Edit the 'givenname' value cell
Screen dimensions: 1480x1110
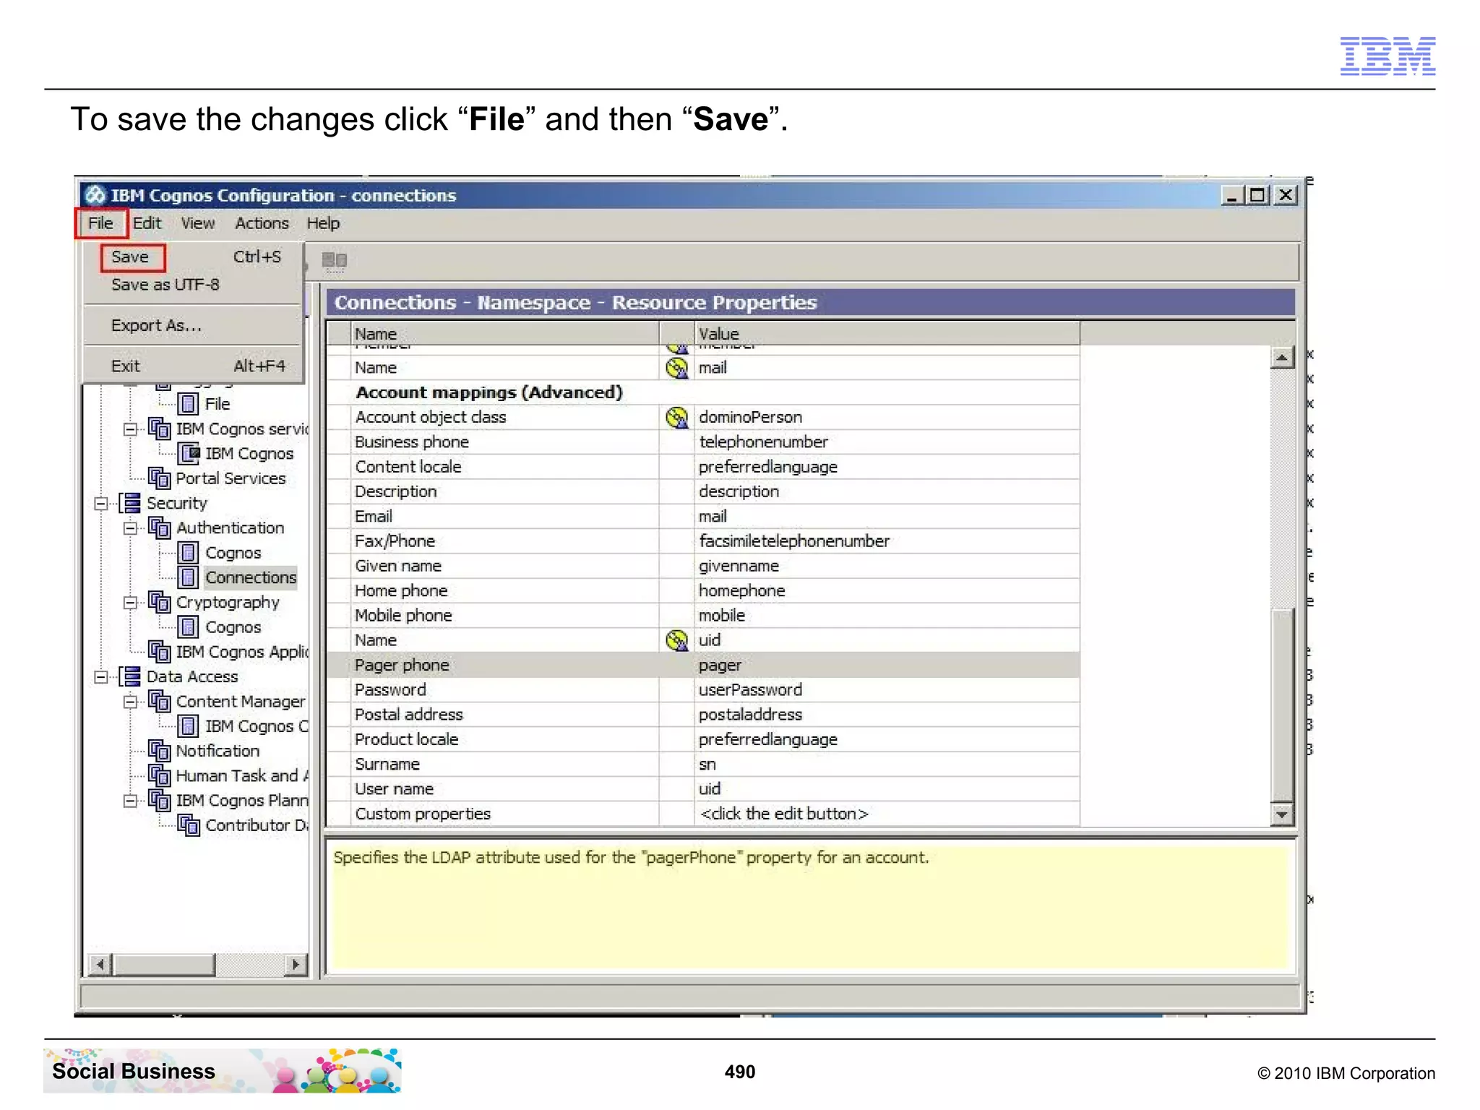point(887,566)
